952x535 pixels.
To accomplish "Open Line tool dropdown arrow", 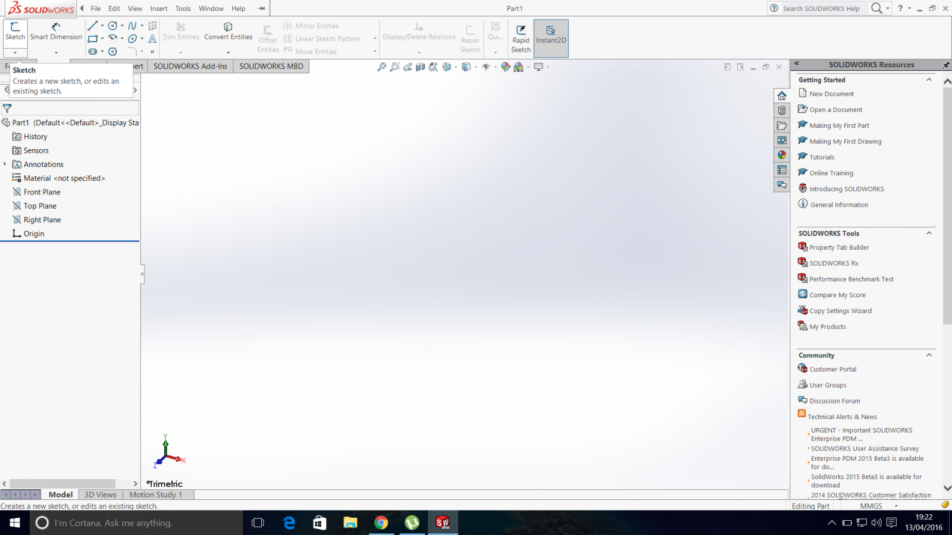I will [102, 26].
